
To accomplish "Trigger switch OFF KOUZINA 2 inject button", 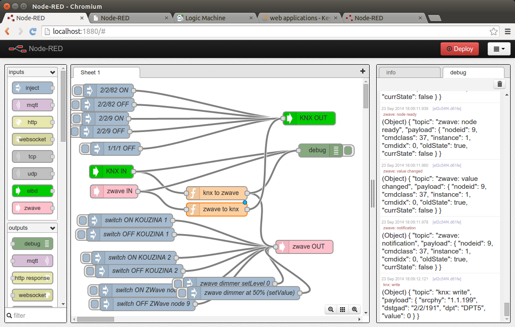I will [90, 271].
